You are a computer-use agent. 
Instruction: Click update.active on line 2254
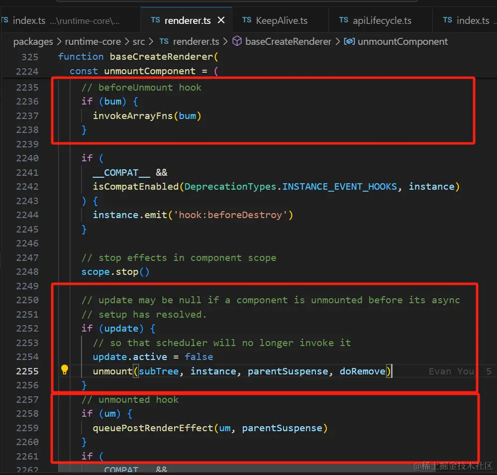coord(130,357)
